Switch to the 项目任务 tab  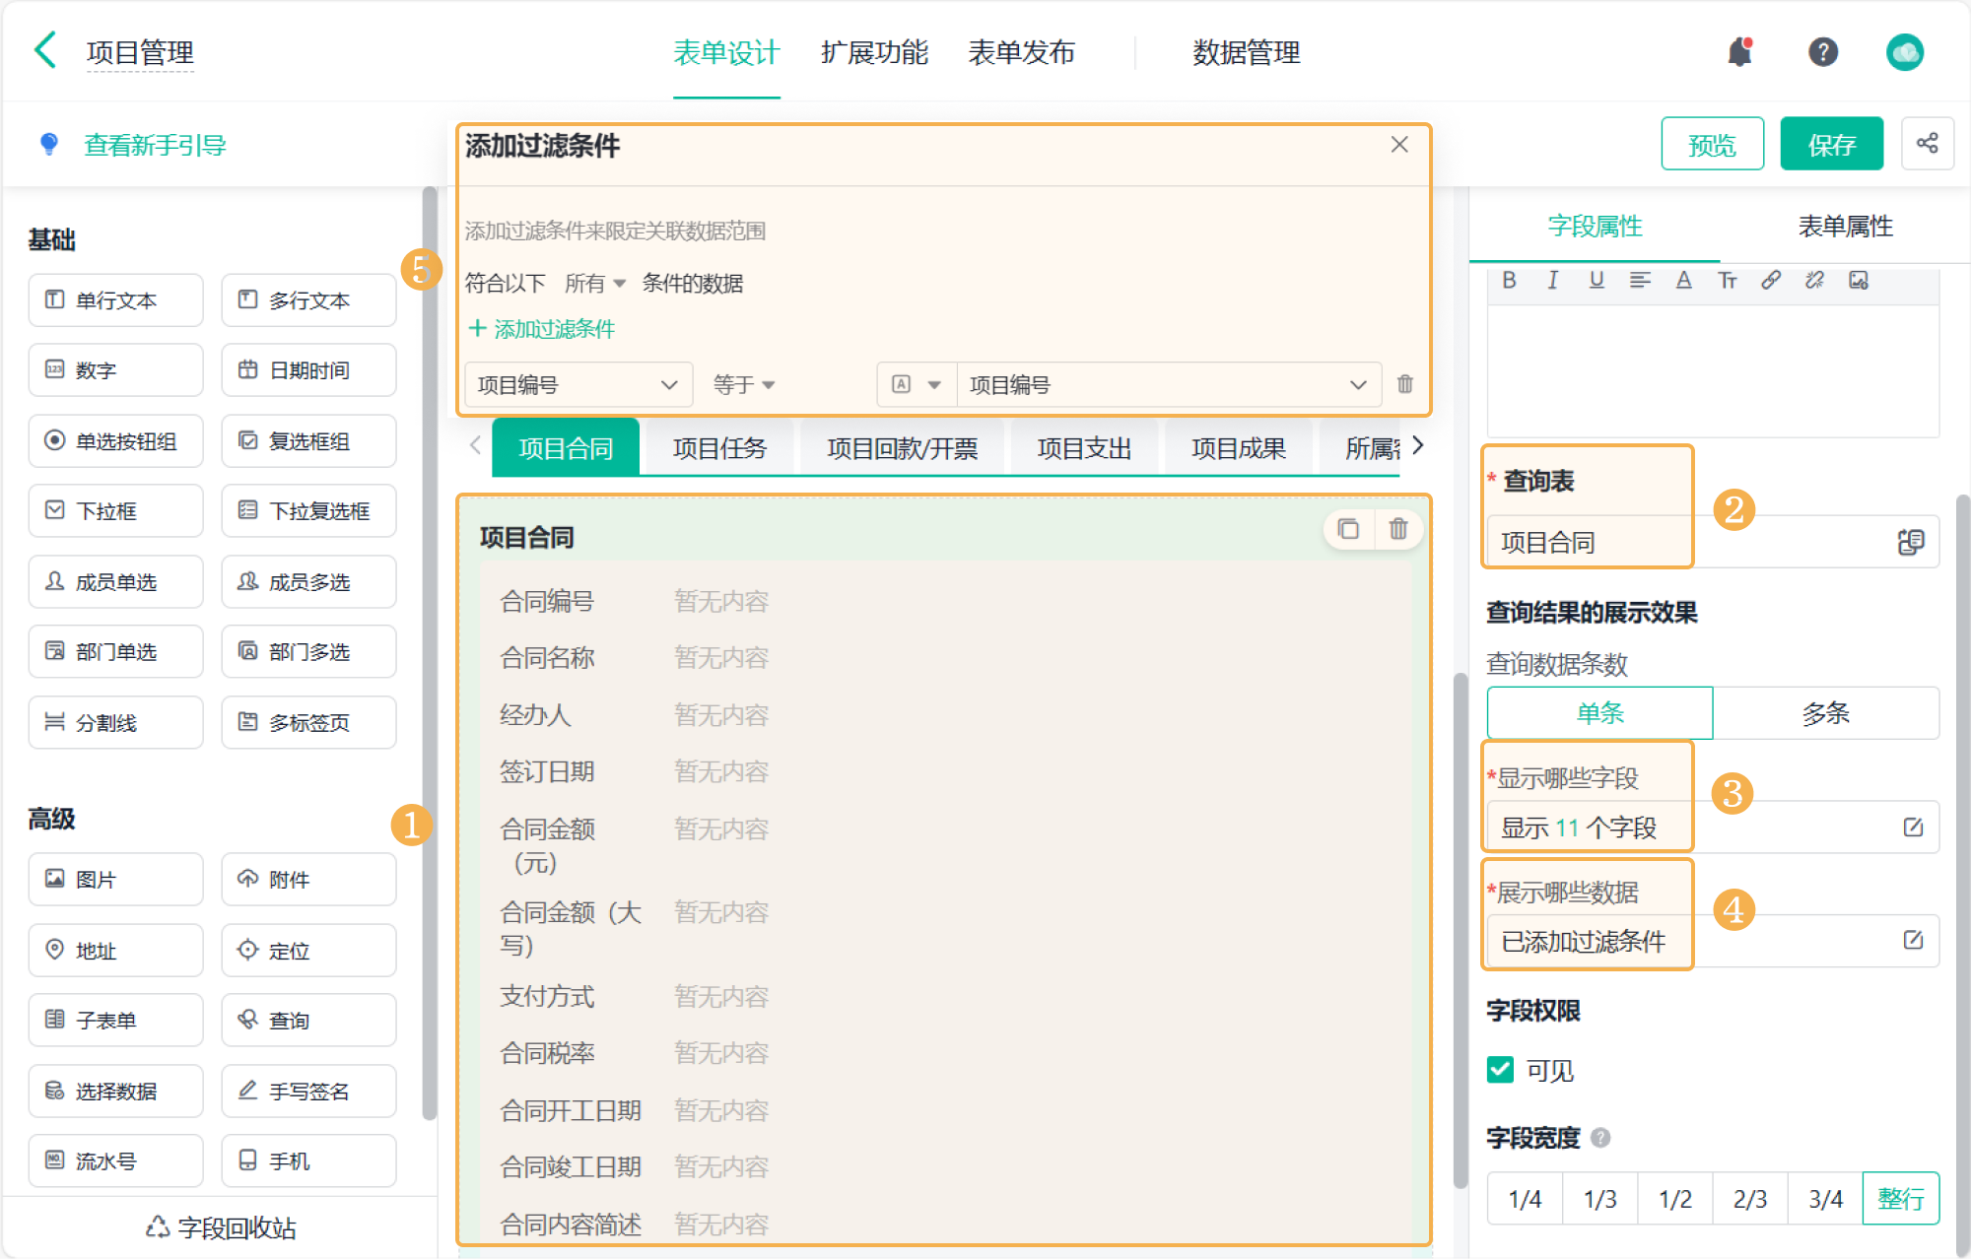[x=719, y=449]
